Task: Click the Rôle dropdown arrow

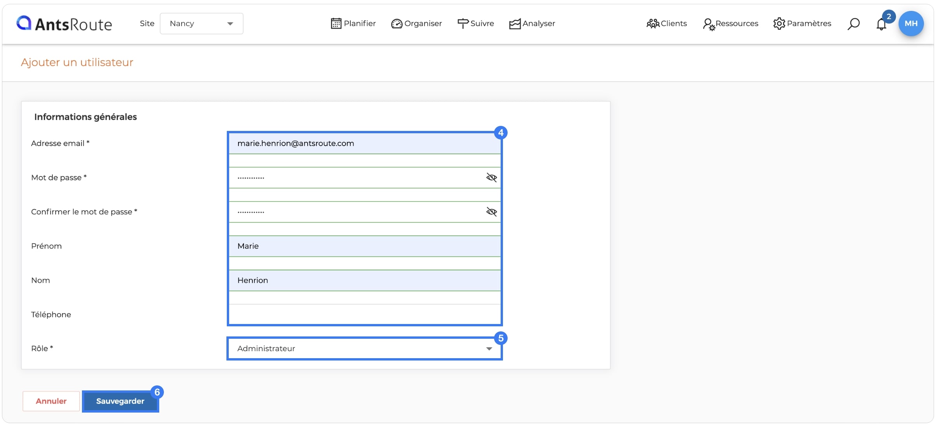Action: coord(489,349)
